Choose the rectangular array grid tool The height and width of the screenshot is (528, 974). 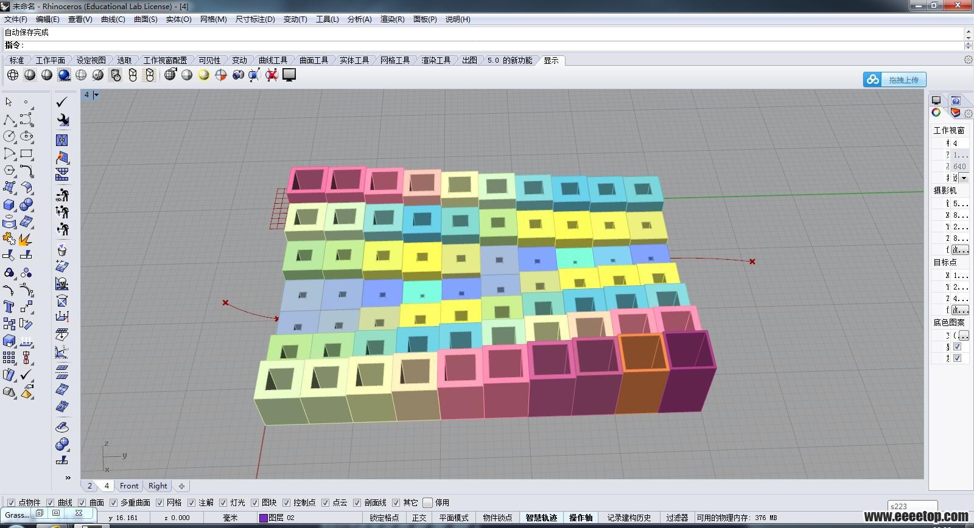point(9,358)
